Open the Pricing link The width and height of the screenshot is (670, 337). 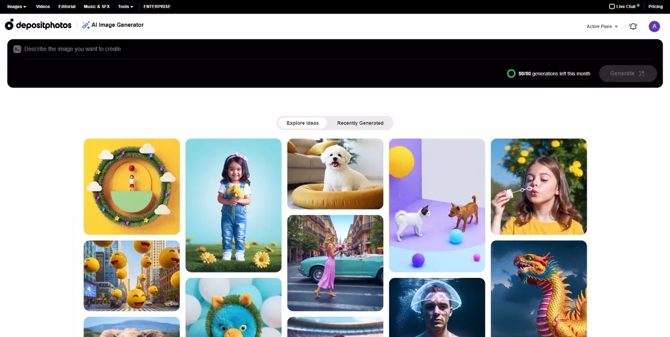click(x=655, y=7)
